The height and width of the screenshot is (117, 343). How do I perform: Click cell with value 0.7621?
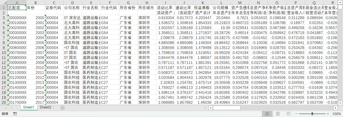click(x=240, y=18)
